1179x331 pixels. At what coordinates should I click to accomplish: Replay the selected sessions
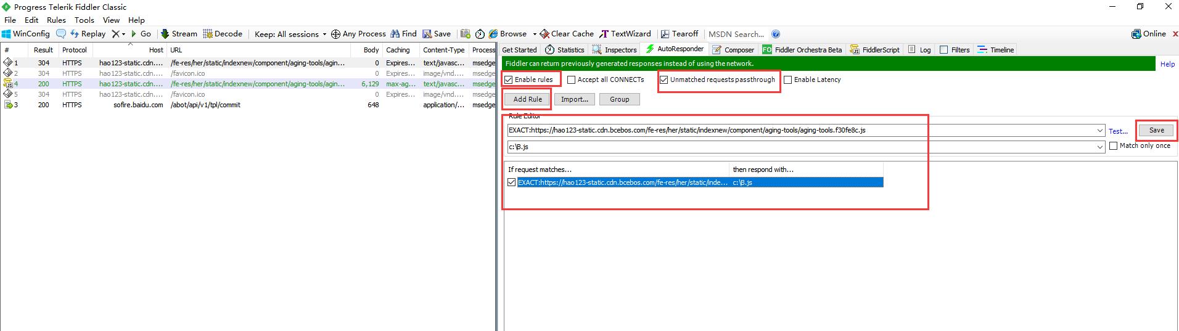pyautogui.click(x=88, y=34)
